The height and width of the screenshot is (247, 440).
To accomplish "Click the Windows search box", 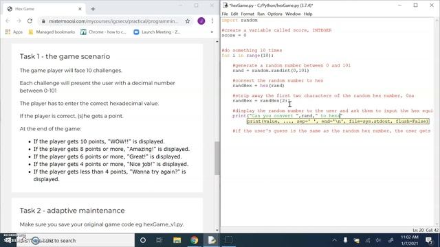I will [x=76, y=240].
